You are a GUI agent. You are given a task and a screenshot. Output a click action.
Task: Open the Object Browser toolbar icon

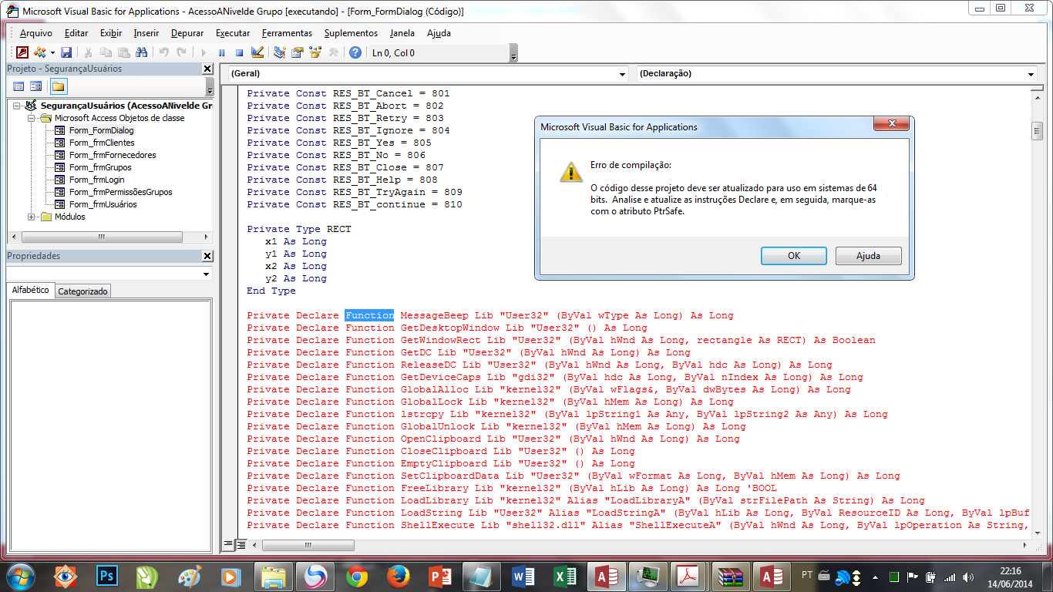pos(315,52)
